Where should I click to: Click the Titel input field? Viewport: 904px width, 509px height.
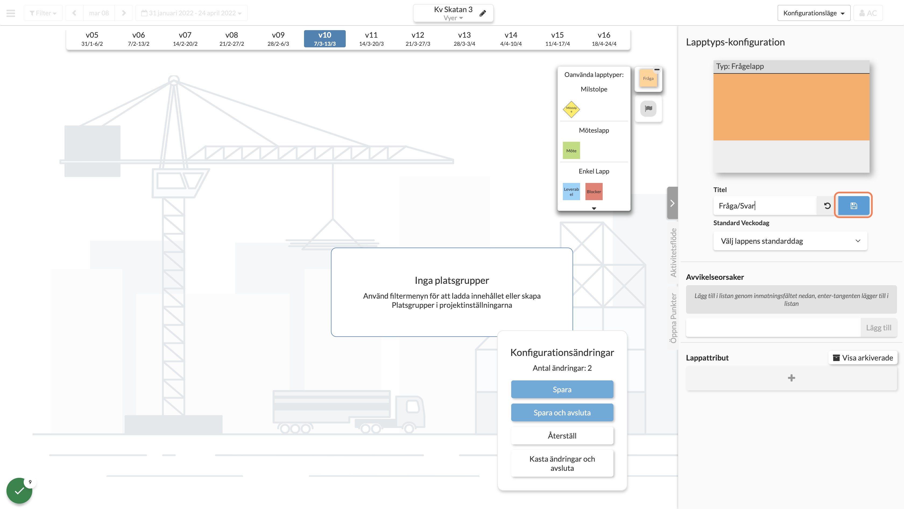pyautogui.click(x=765, y=206)
